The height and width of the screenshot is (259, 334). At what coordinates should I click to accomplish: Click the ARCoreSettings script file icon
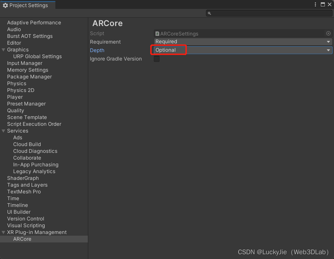(157, 34)
